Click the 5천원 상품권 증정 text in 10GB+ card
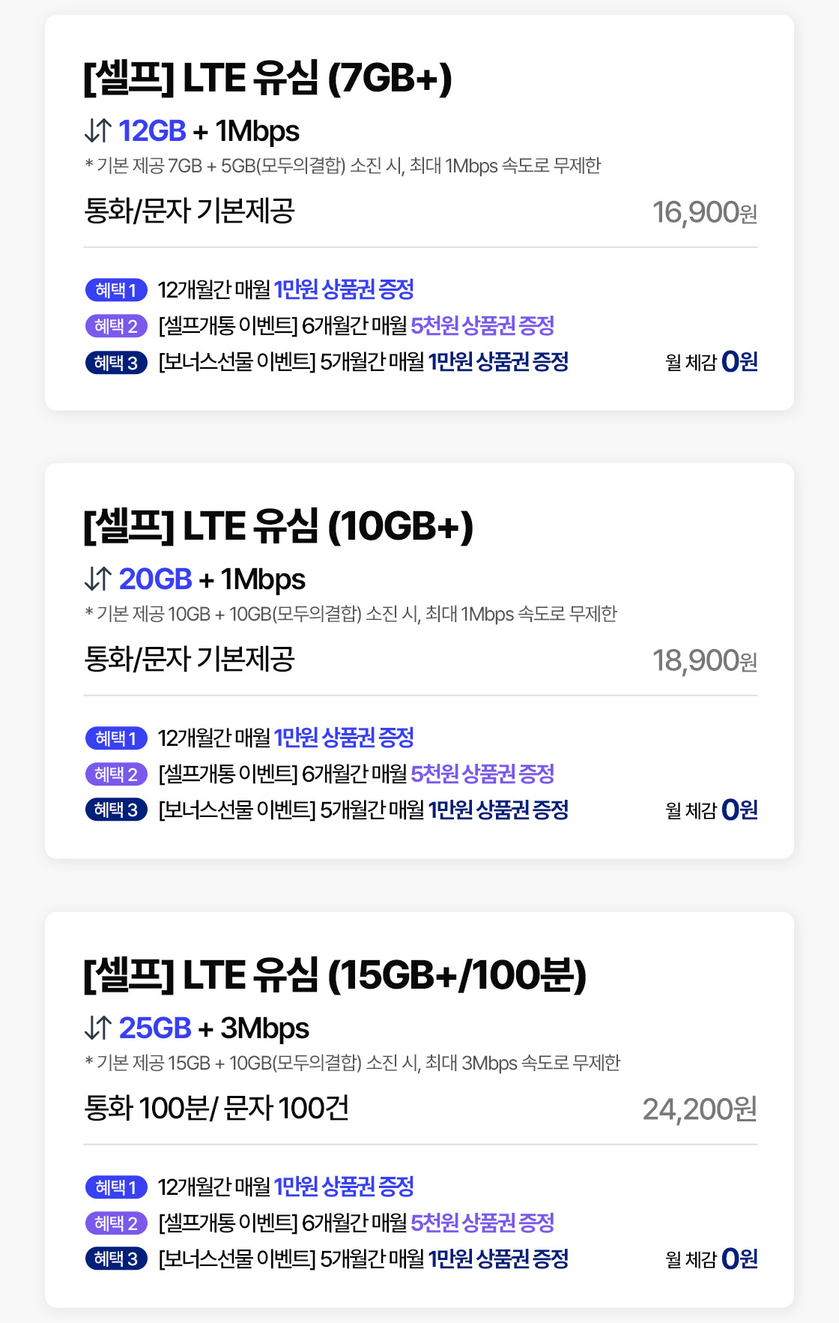 482,774
